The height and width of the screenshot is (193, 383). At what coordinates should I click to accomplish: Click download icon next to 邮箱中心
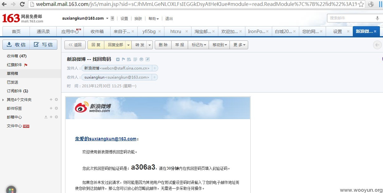coord(46,117)
